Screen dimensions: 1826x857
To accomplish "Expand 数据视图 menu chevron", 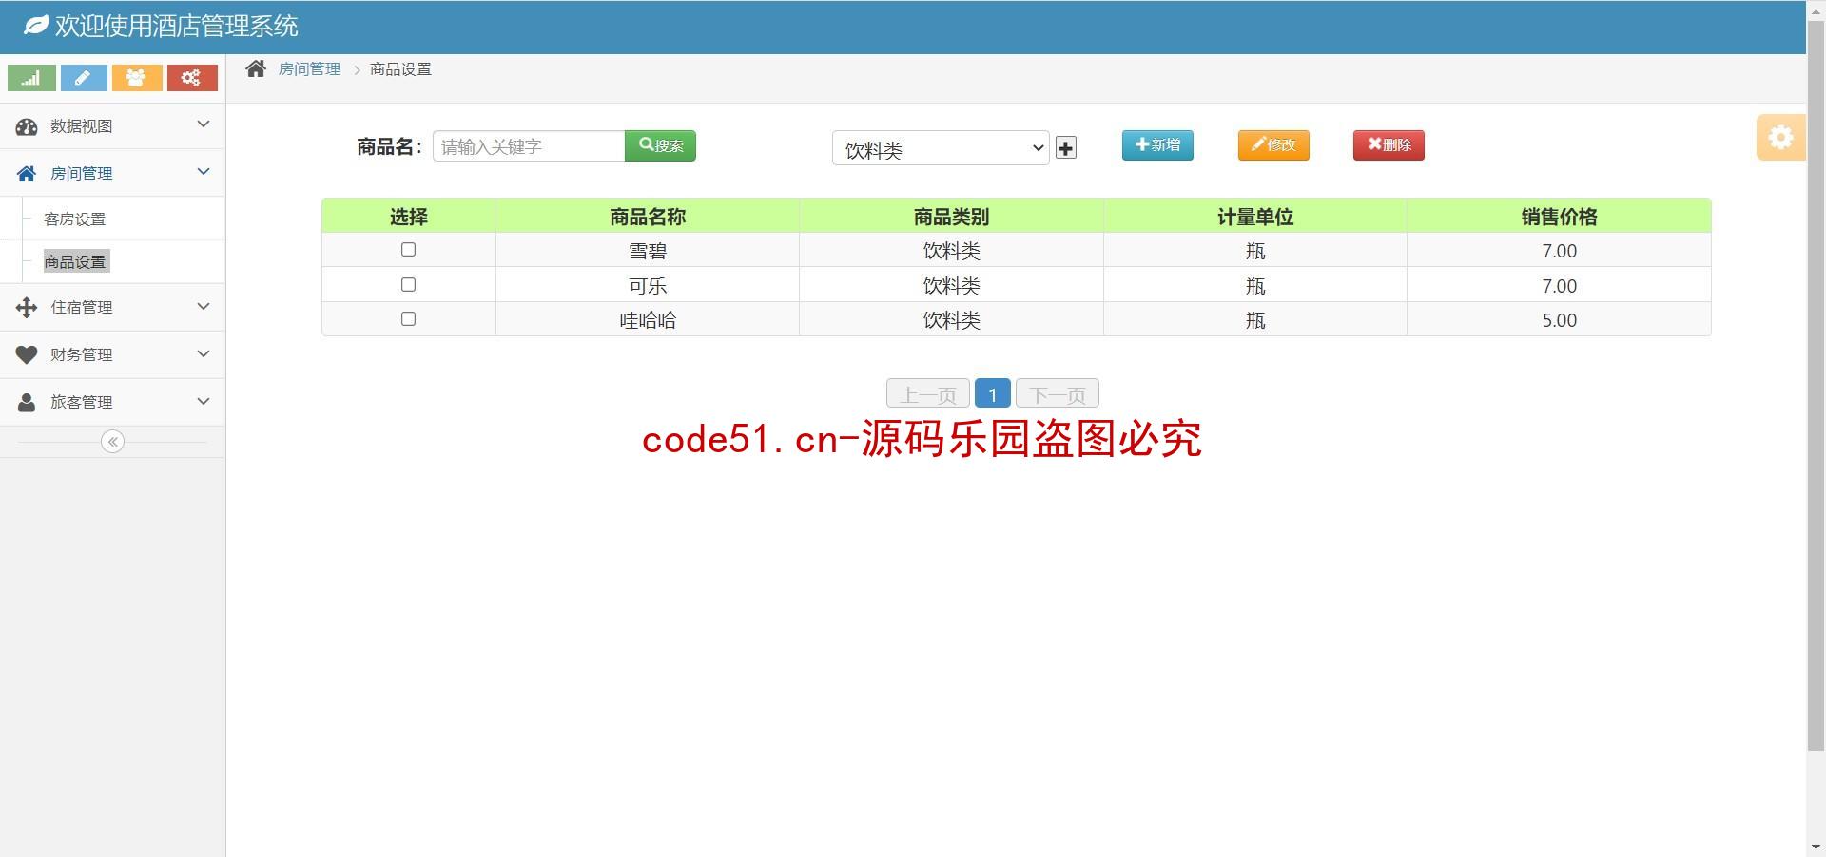I will [203, 124].
